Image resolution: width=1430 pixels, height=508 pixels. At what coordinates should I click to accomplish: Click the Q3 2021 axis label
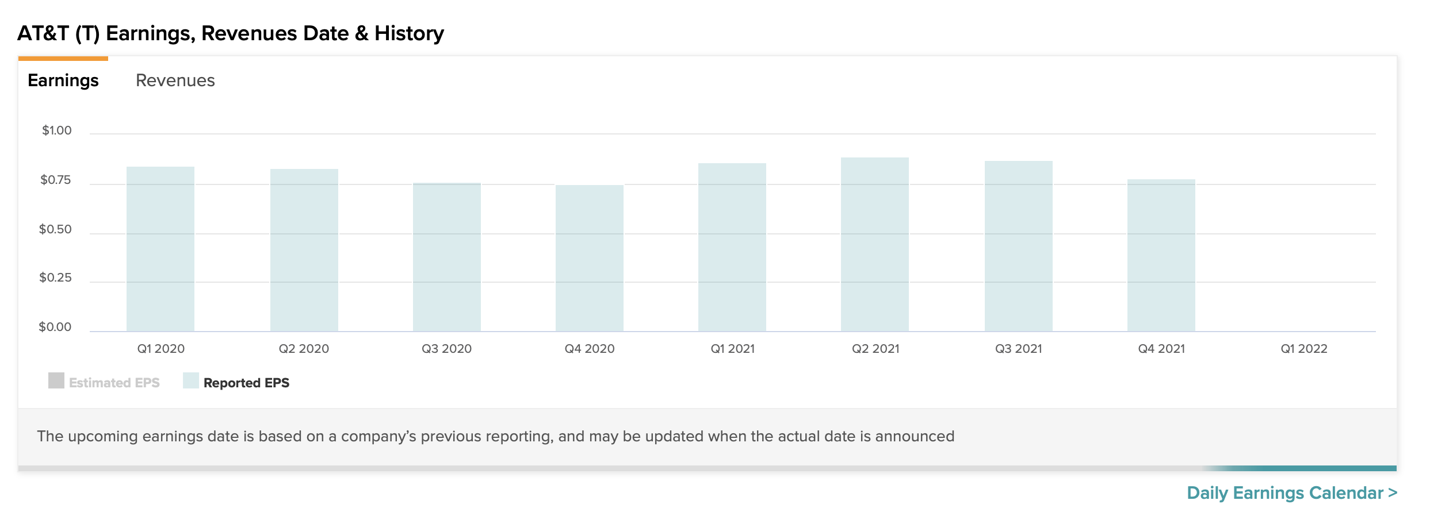[x=1019, y=349]
